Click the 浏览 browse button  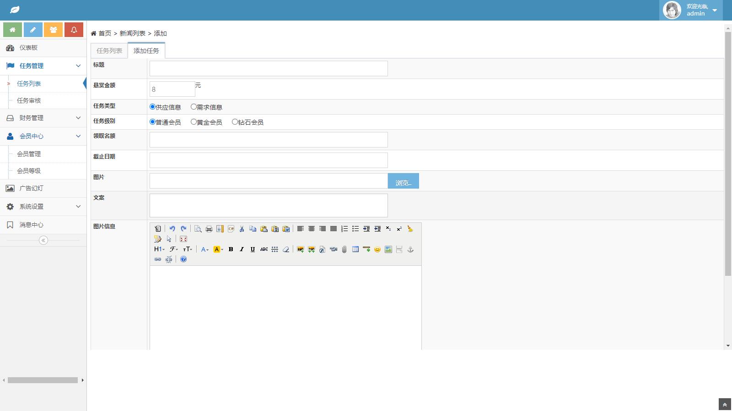(403, 181)
